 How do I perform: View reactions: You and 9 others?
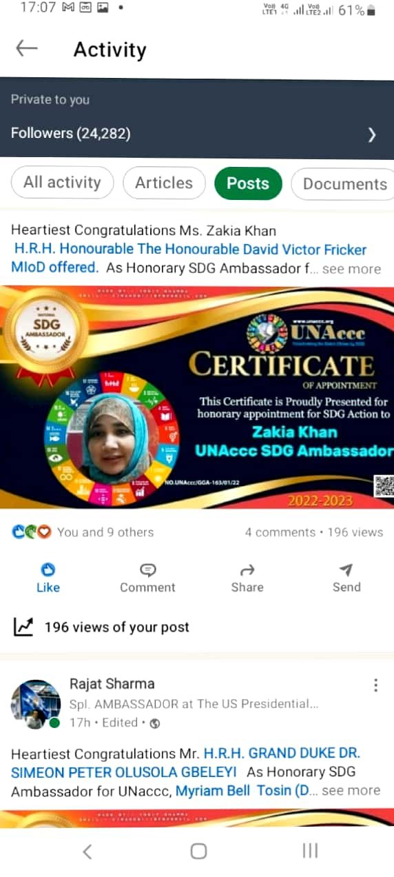[105, 532]
